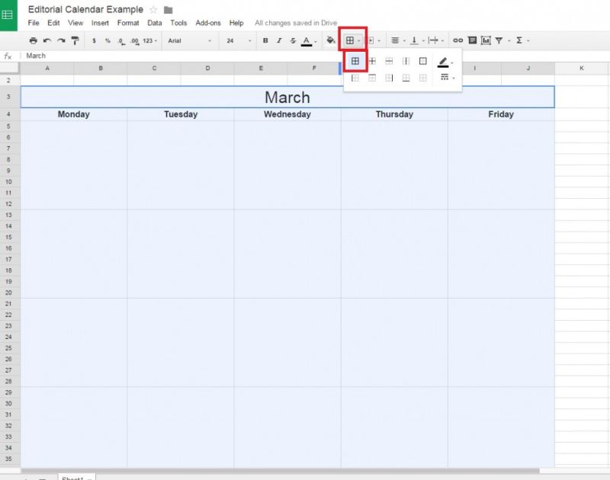This screenshot has height=480, width=610.
Task: Open the print icon
Action: 33,40
